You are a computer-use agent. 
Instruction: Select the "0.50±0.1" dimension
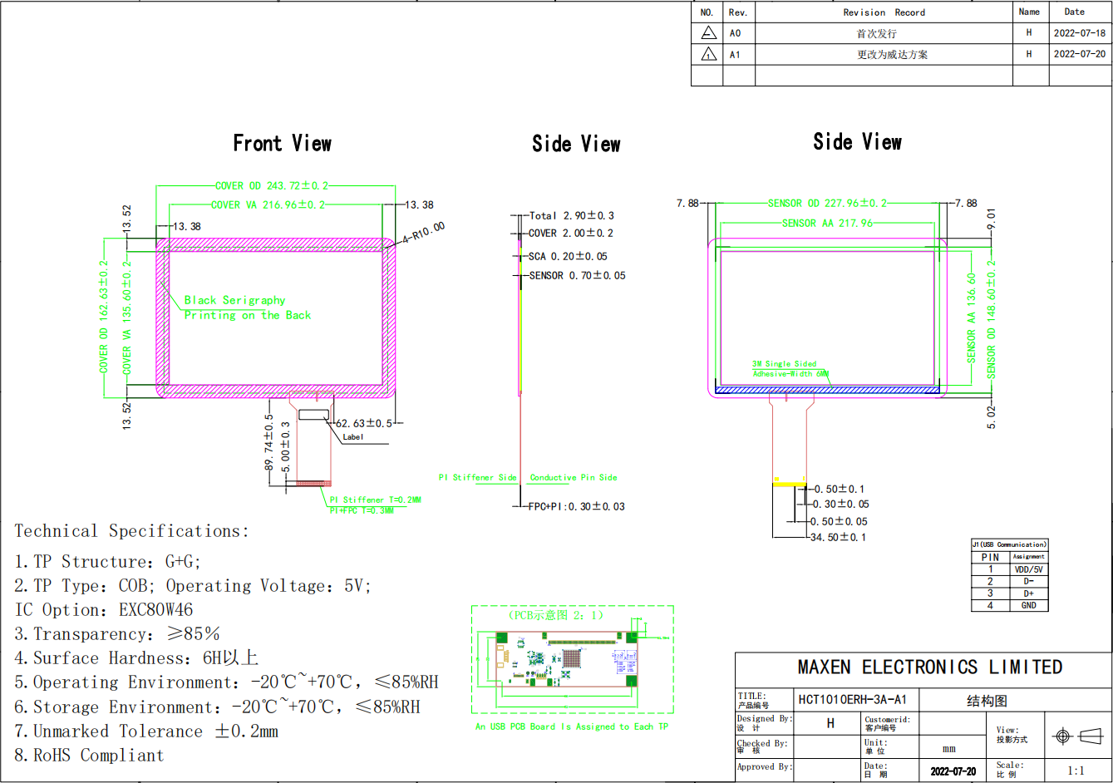tap(840, 490)
